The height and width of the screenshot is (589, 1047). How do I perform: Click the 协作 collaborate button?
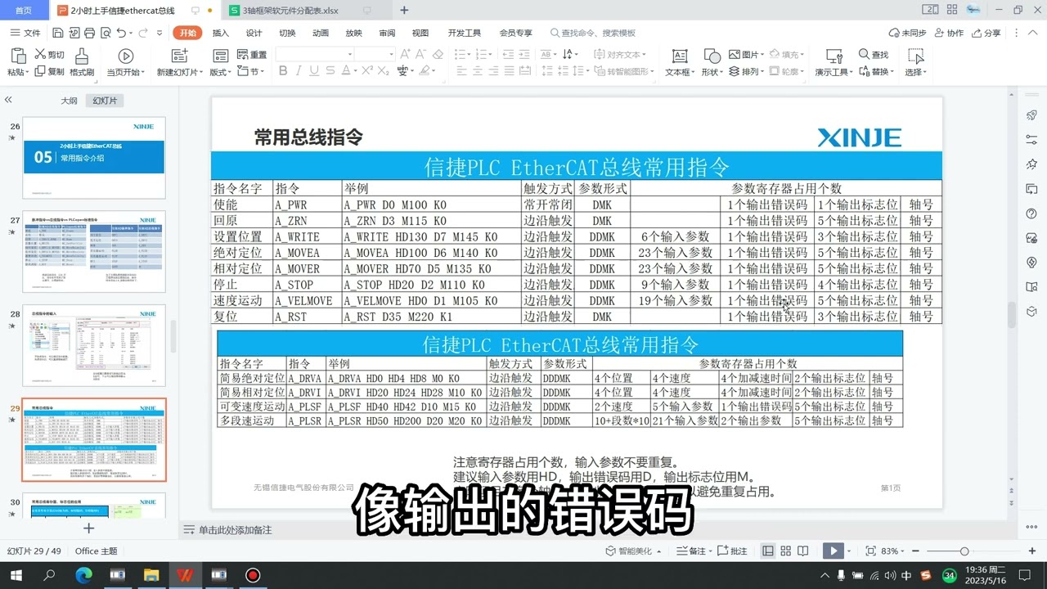(x=949, y=33)
